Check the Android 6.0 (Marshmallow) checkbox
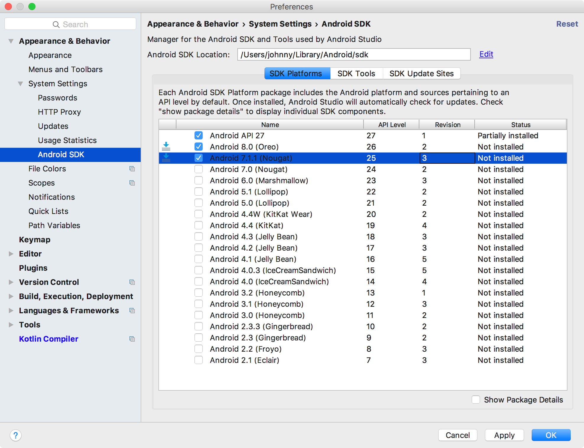 click(x=199, y=180)
